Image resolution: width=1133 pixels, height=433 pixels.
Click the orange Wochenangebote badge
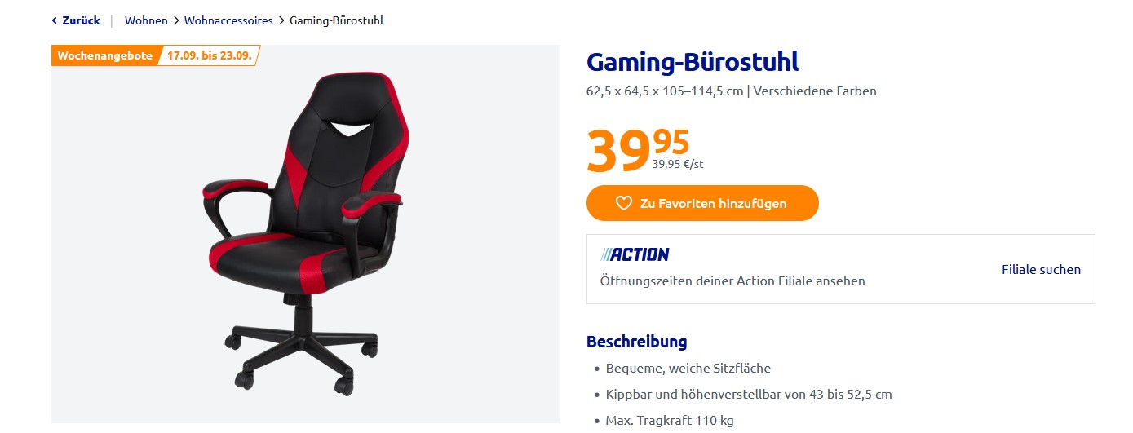tap(105, 55)
